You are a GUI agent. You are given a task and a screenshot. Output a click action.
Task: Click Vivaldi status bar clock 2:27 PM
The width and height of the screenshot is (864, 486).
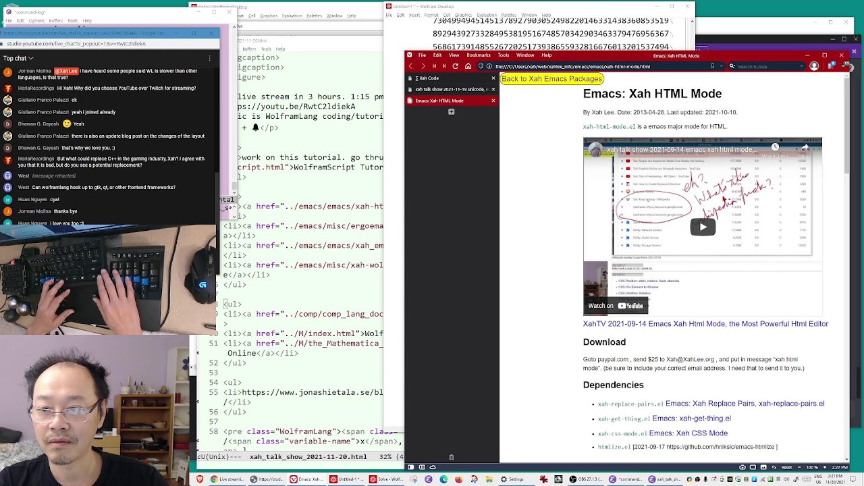pos(838,467)
